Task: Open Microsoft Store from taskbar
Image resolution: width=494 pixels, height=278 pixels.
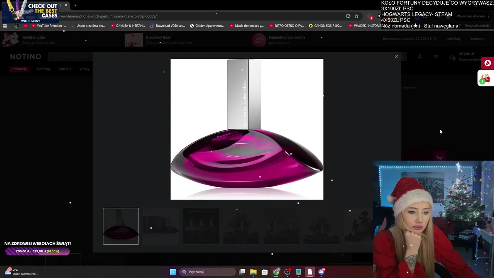Action: tap(265, 272)
